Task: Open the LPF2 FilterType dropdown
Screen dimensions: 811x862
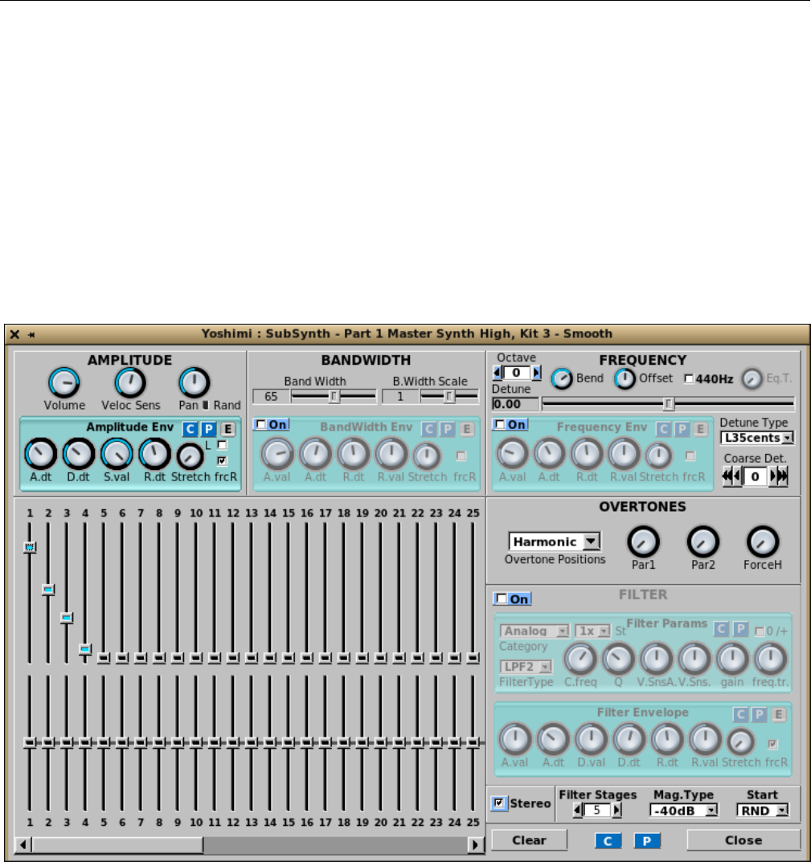Action: (526, 667)
